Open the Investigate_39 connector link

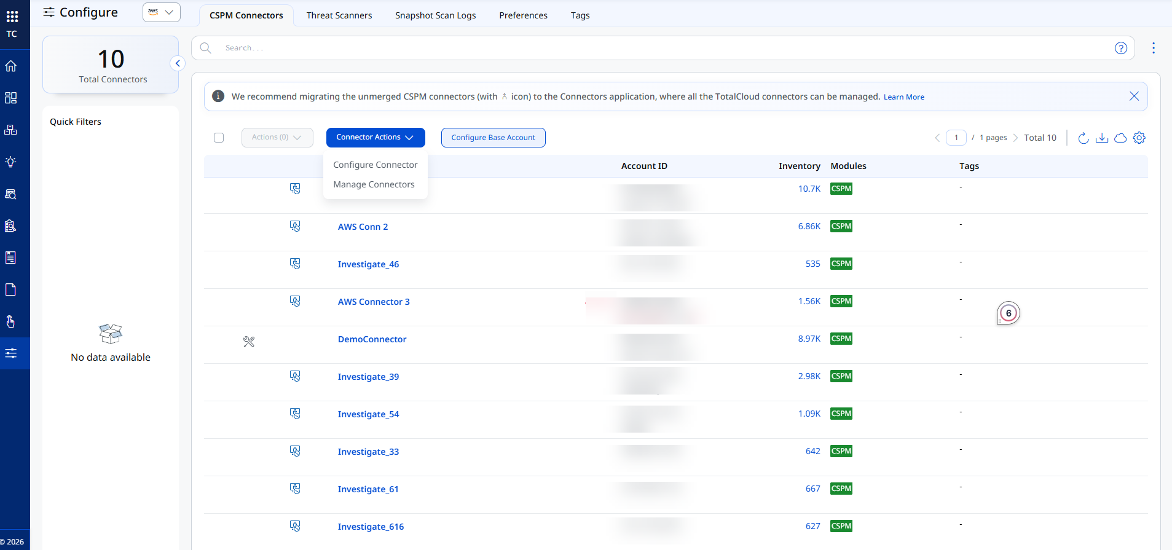(x=369, y=377)
